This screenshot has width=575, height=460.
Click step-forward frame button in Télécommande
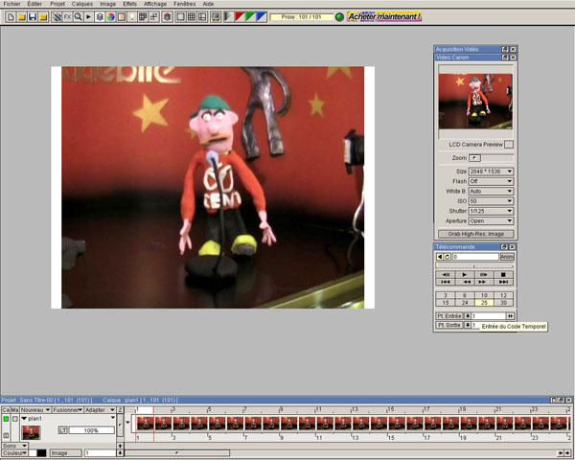pos(484,275)
